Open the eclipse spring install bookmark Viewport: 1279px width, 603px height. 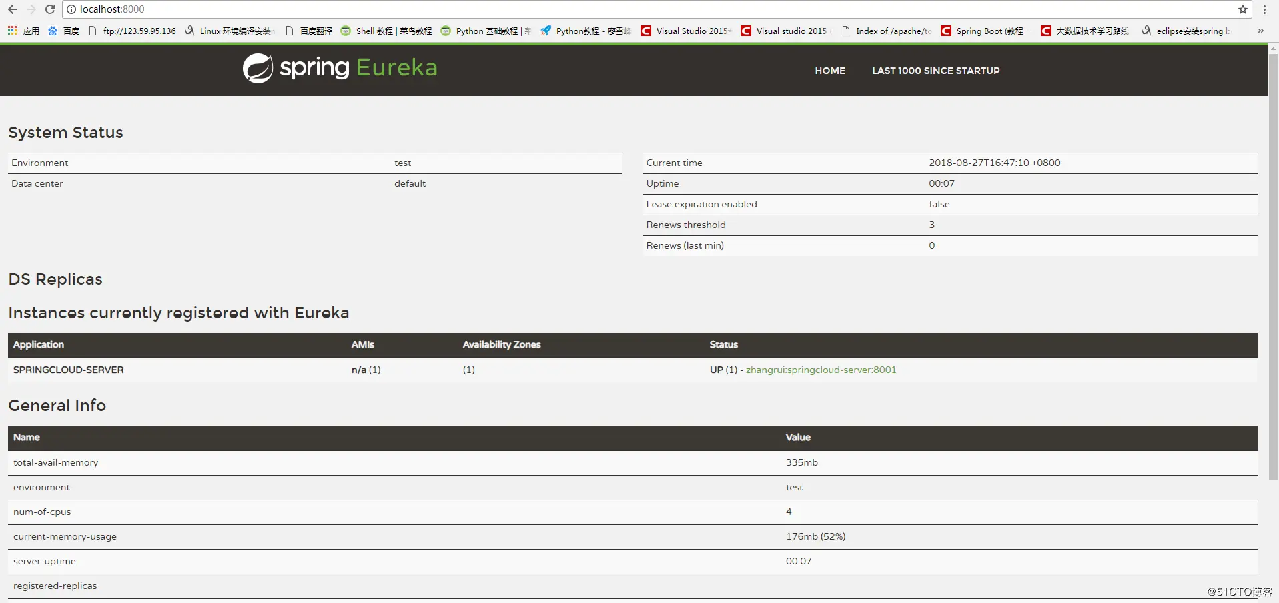(1186, 31)
